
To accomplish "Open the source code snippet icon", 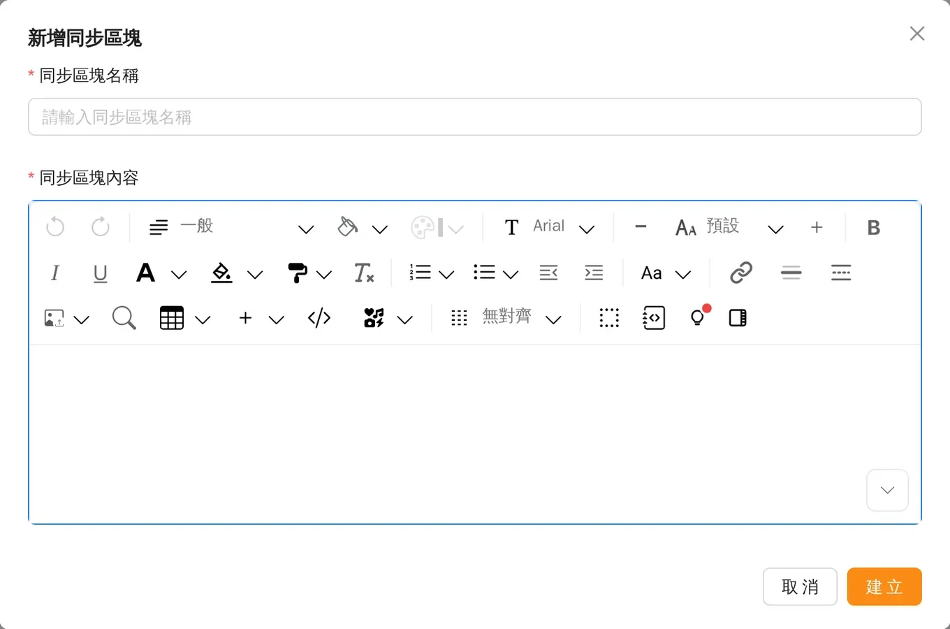I will click(x=654, y=318).
